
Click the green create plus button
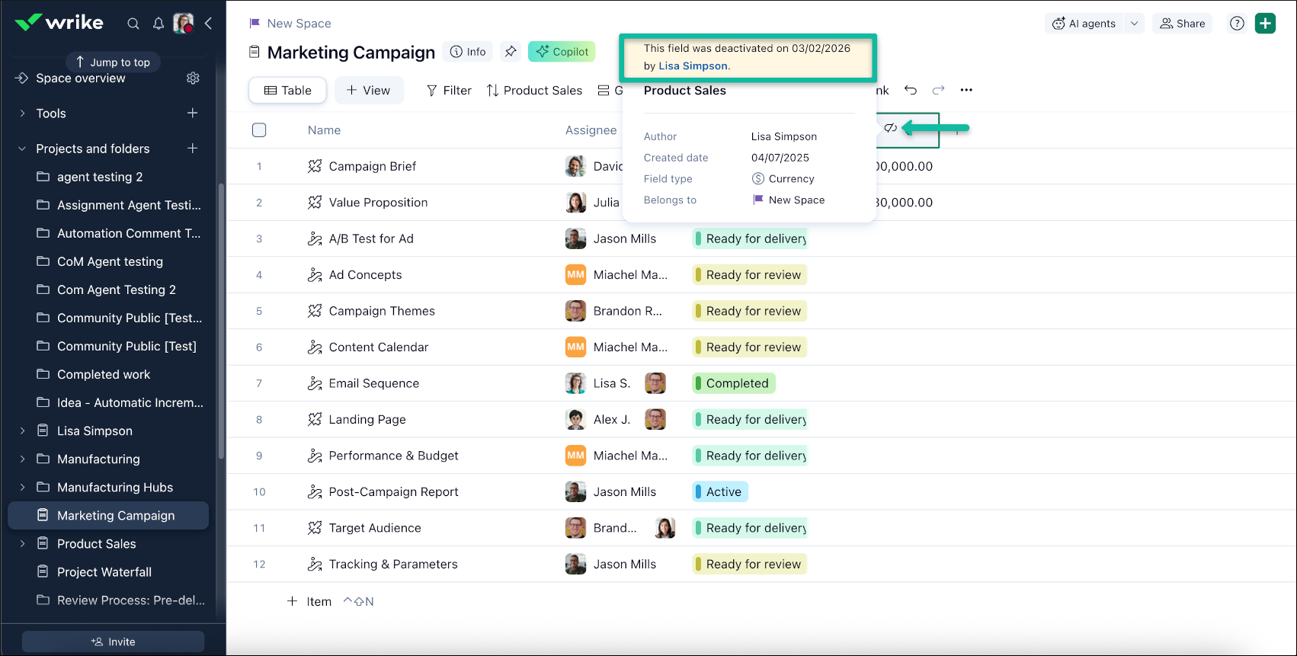1265,24
